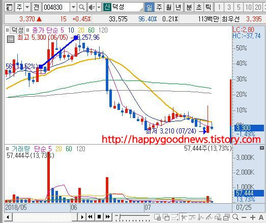Close the volume indicator pane with X
The image size is (266, 223).
coord(262,148)
